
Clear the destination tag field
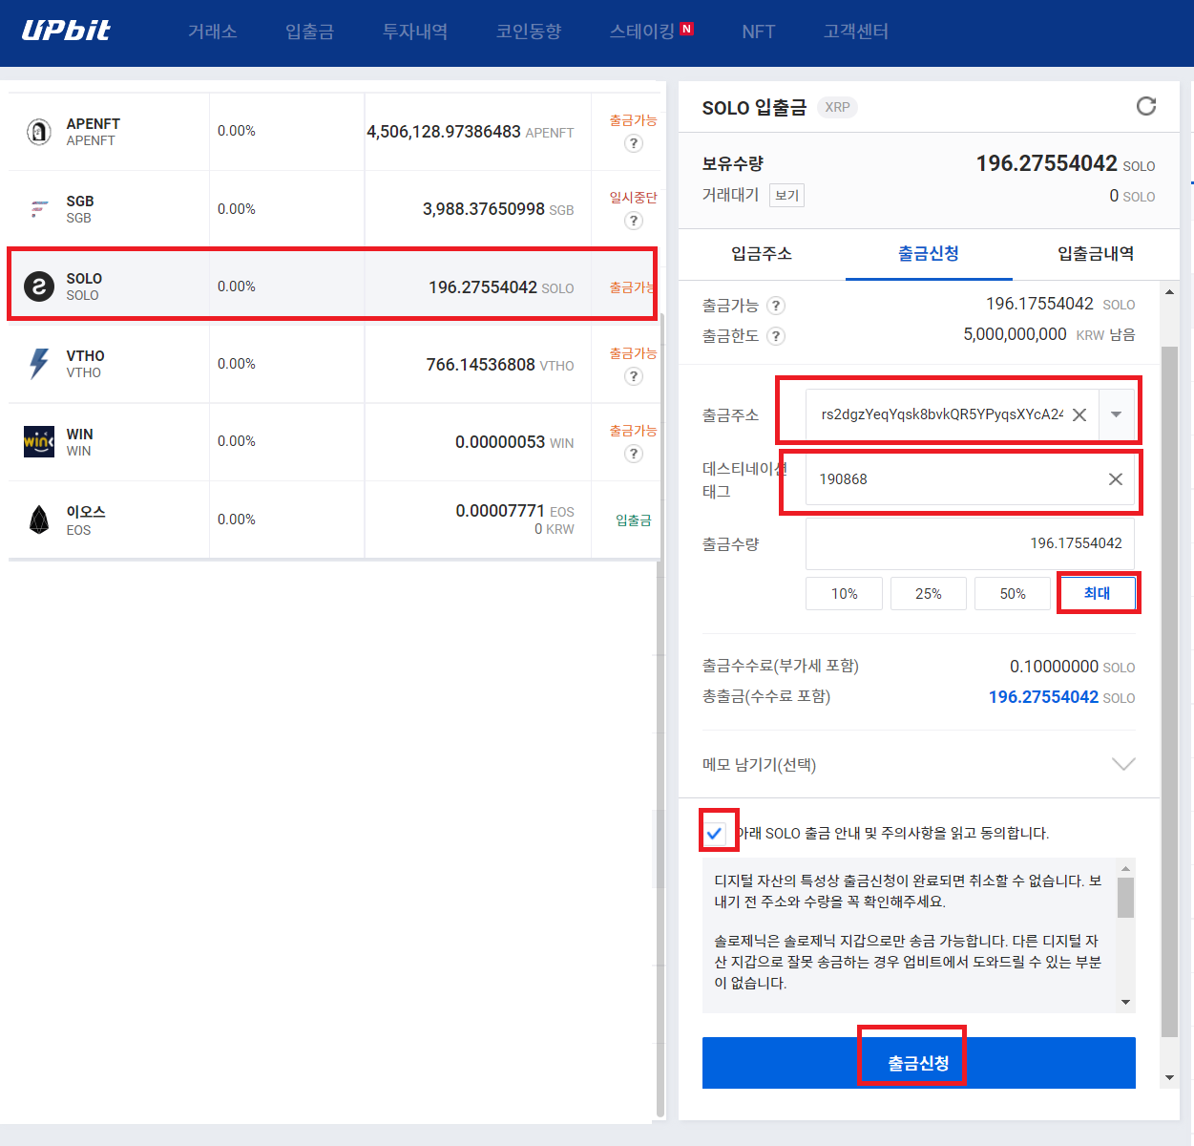(1115, 479)
